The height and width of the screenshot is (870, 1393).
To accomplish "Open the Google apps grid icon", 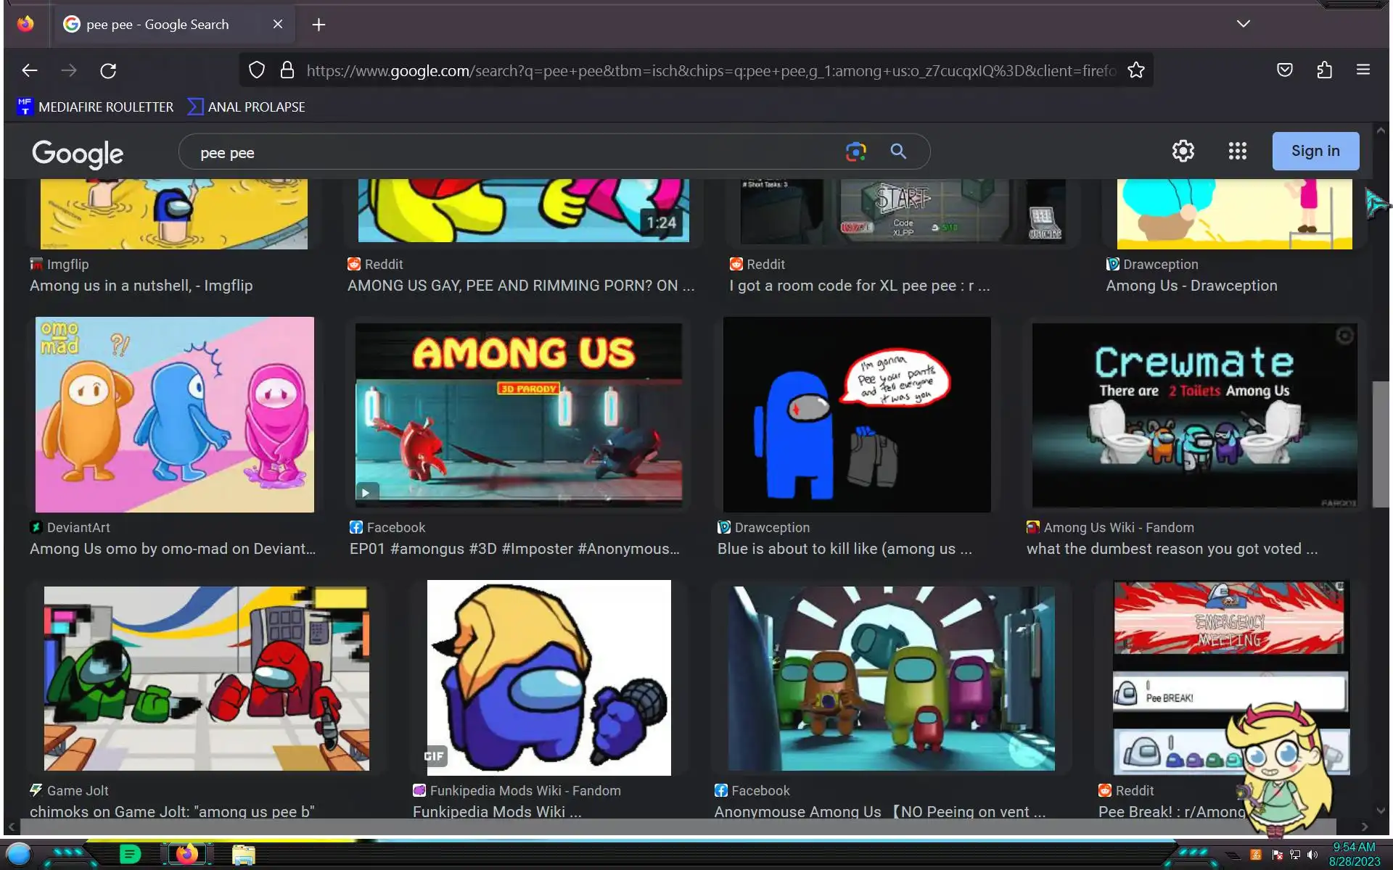I will click(x=1237, y=151).
